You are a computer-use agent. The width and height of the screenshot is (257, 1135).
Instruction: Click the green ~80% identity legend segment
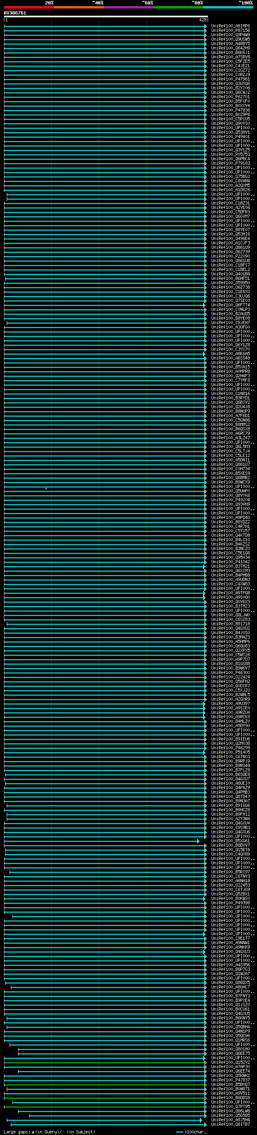(178, 8)
